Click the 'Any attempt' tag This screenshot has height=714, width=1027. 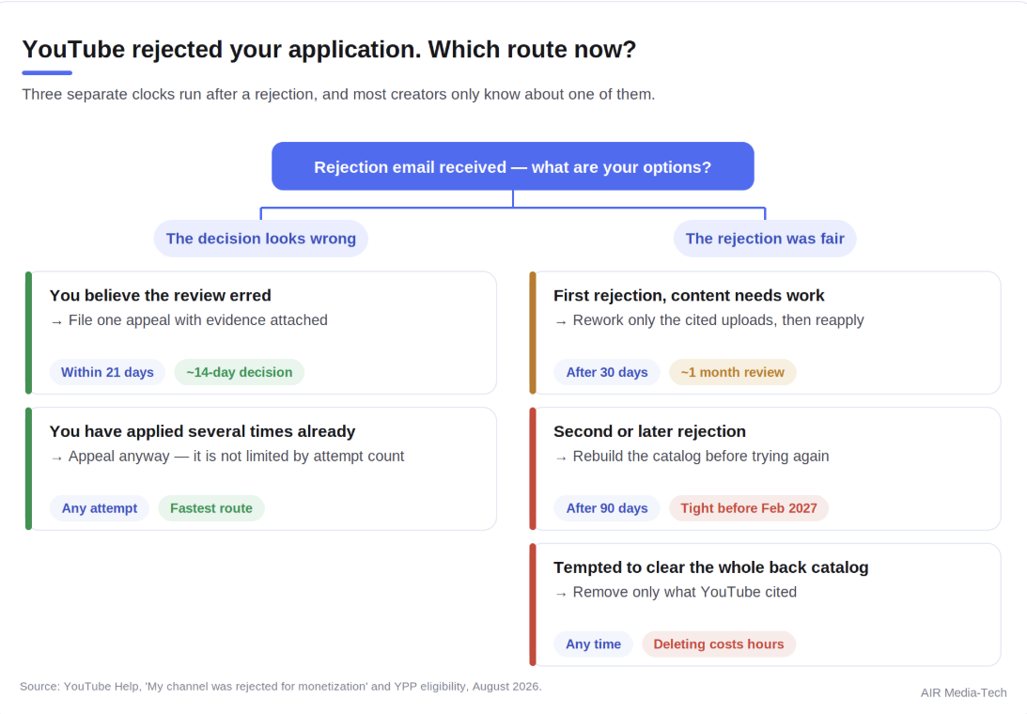(100, 508)
